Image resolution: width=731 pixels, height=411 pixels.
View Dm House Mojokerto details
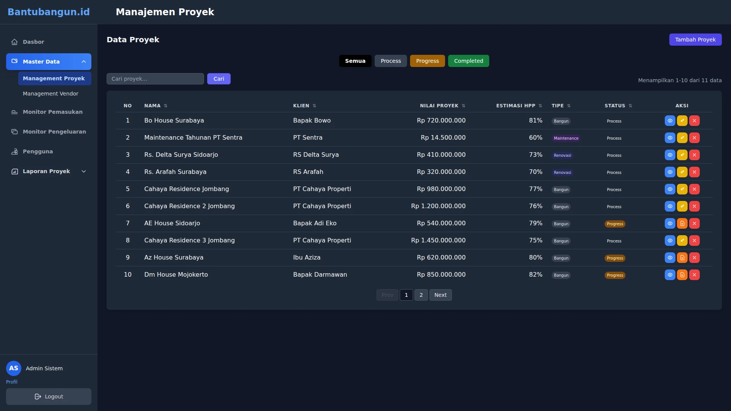[670, 275]
